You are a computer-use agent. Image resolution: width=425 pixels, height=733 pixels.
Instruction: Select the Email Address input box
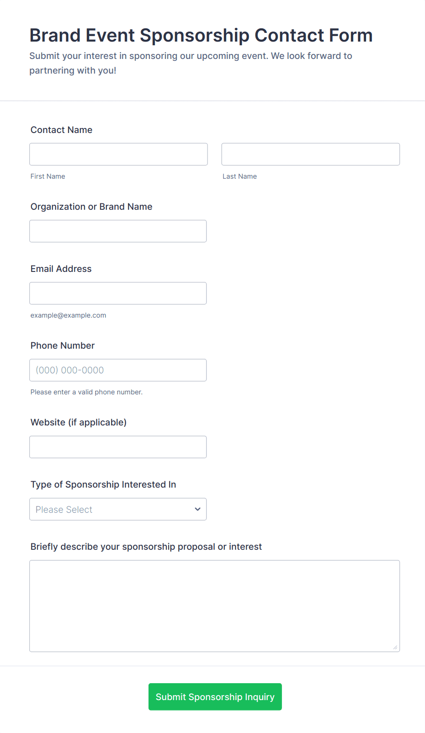[x=118, y=293]
